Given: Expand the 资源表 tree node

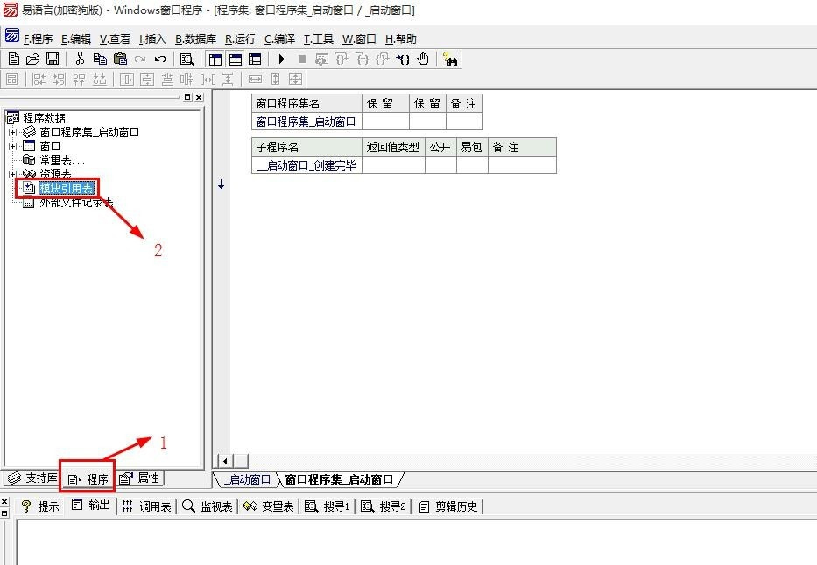Looking at the screenshot, I should 12,174.
